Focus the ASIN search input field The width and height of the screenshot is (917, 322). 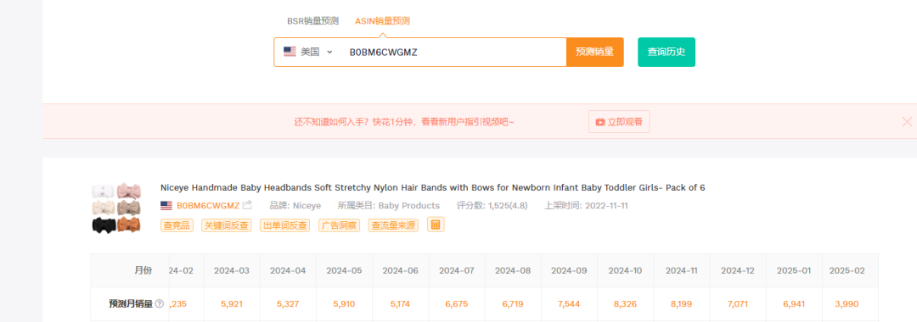click(x=453, y=52)
